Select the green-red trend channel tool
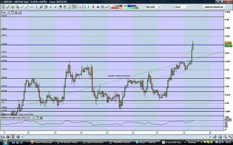233x145 pixels. (x=69, y=7)
